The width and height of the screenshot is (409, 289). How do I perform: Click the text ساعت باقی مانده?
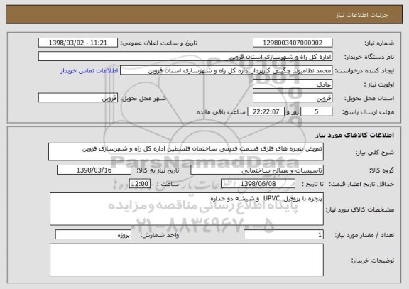(221, 112)
